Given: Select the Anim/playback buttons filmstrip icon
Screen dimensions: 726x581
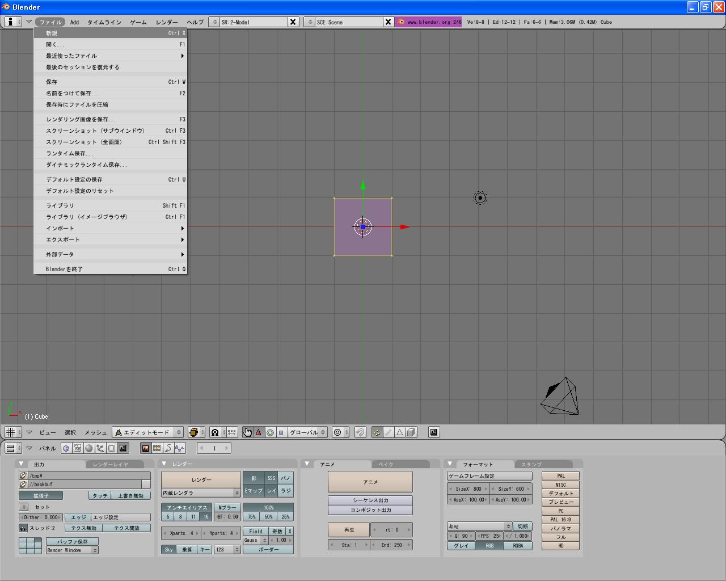Looking at the screenshot, I should 157,448.
